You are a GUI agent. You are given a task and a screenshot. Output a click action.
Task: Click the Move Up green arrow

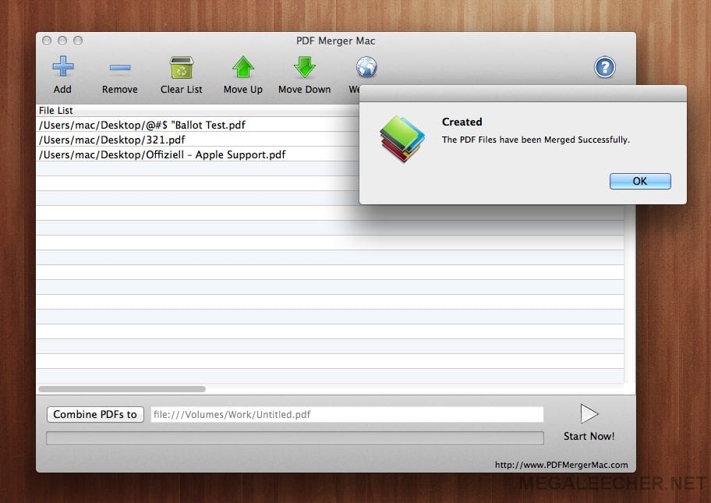pos(243,66)
